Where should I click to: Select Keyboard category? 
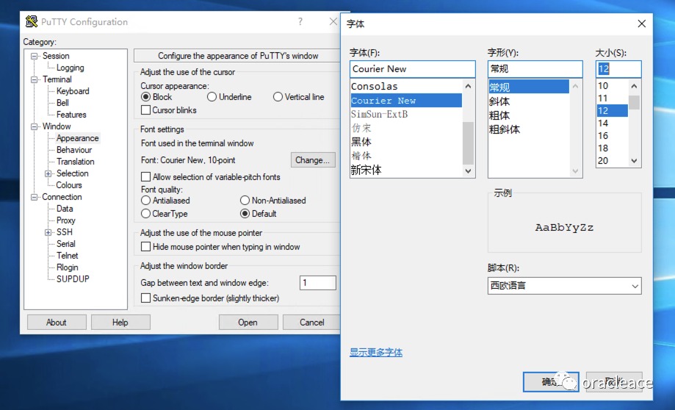tap(73, 91)
